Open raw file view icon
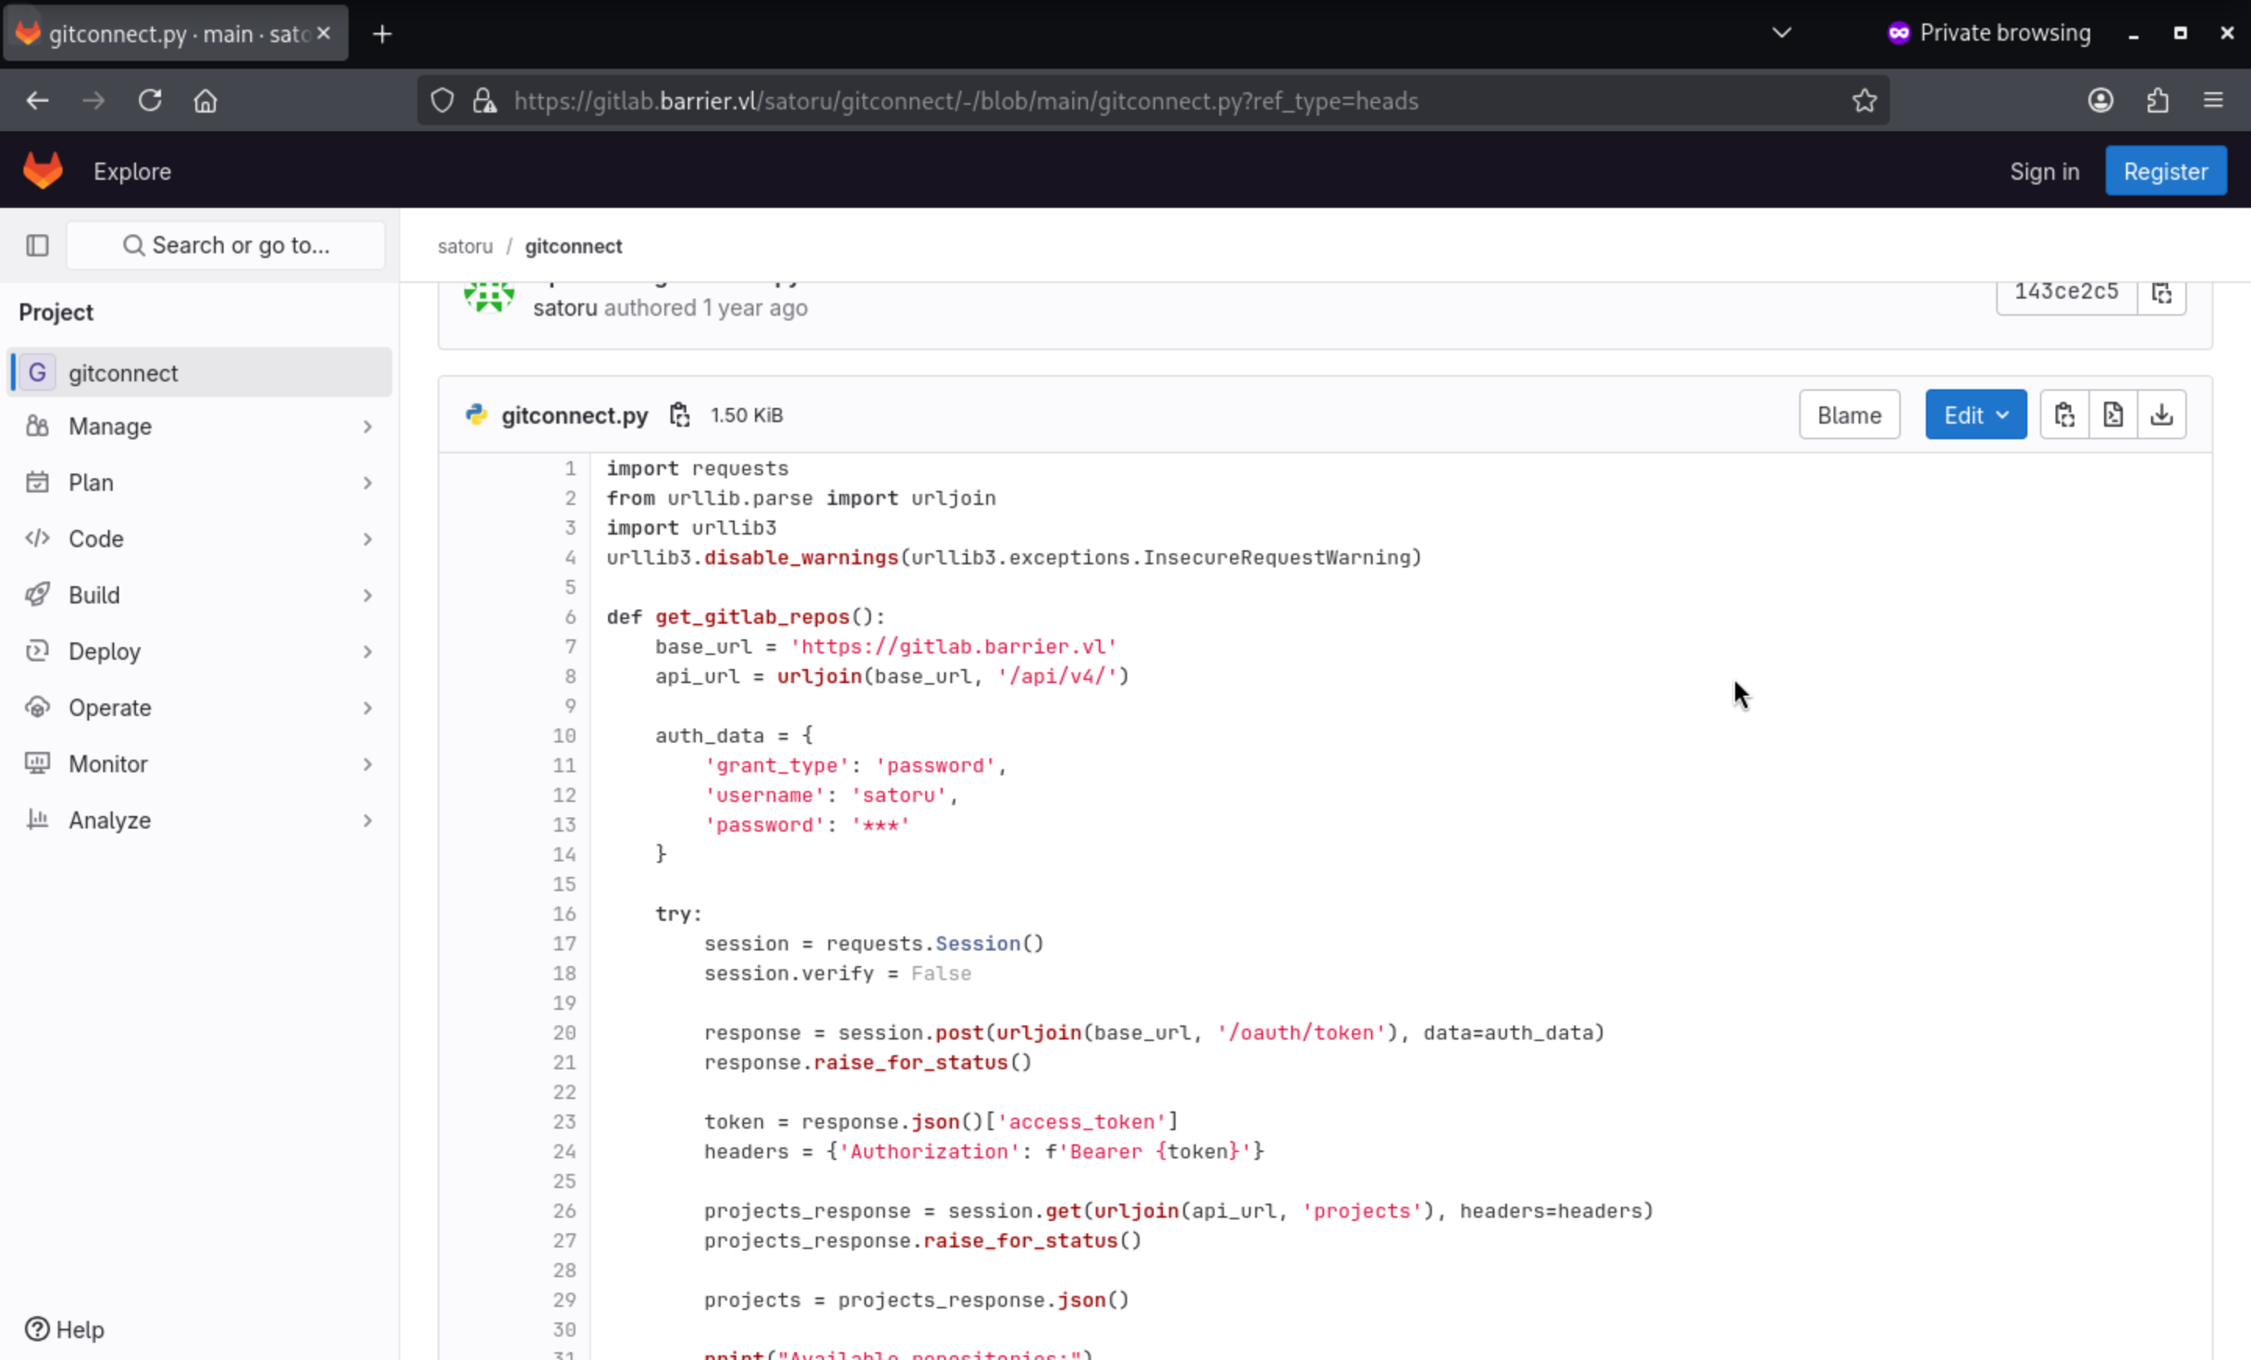The height and width of the screenshot is (1360, 2251). coord(2112,415)
